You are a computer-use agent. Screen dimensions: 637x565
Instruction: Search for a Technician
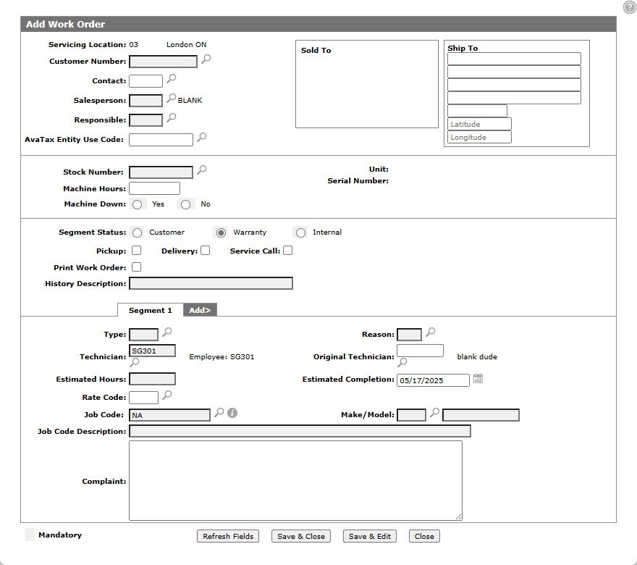pyautogui.click(x=135, y=362)
